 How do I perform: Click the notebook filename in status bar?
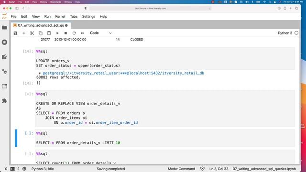(264, 169)
